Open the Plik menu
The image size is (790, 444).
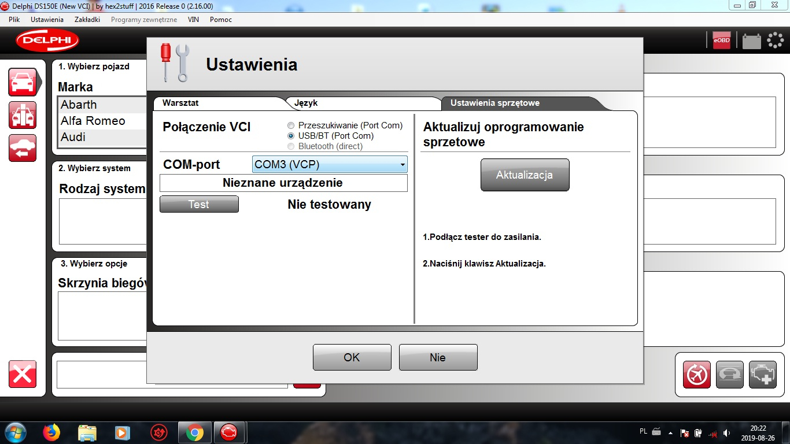14,20
